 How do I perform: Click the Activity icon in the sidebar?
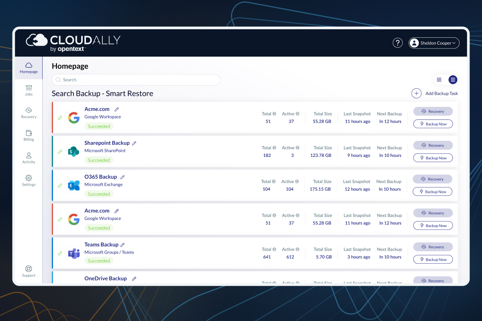click(x=29, y=156)
